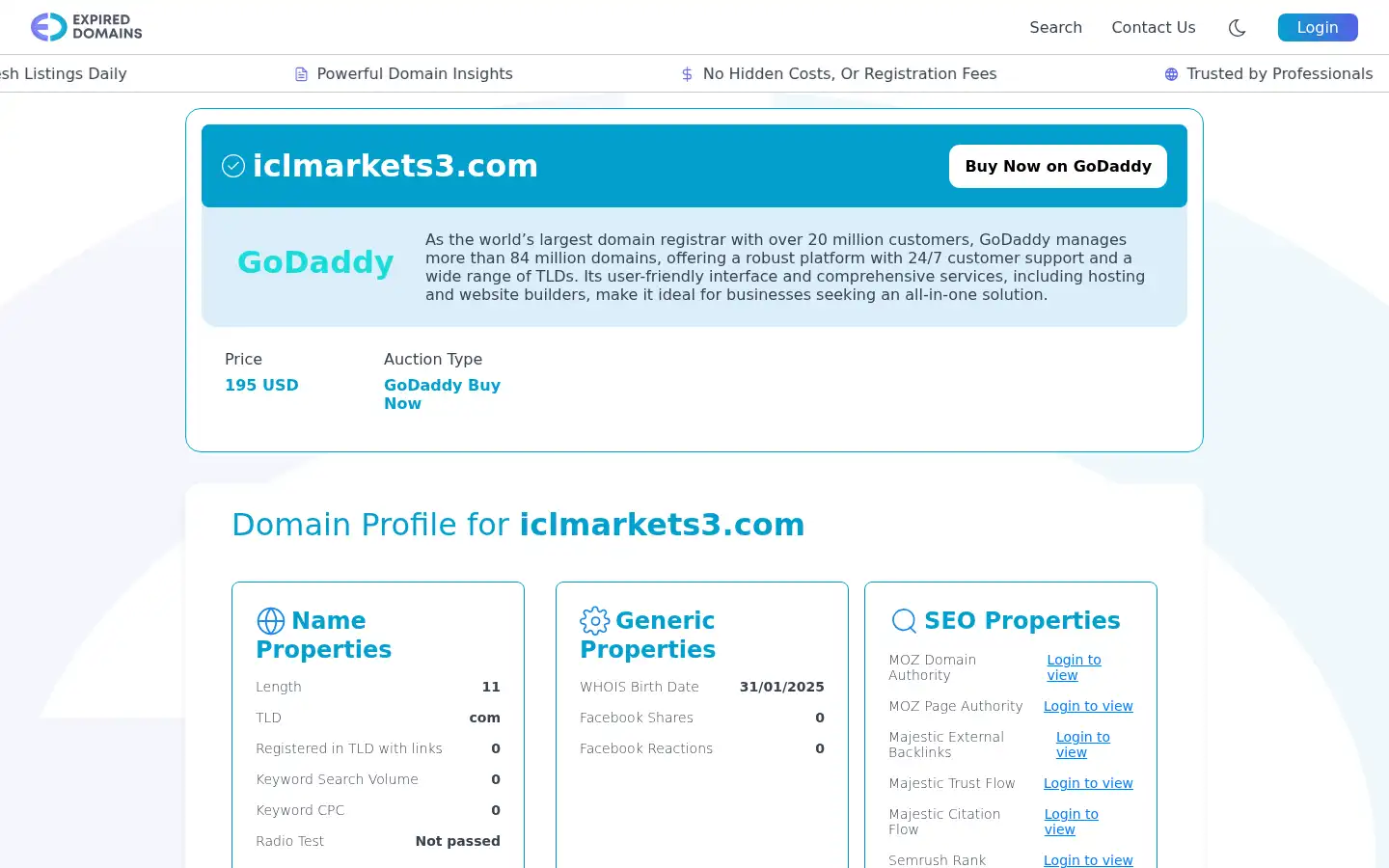Open the Contact Us page
Image resolution: width=1389 pixels, height=868 pixels.
coord(1153,27)
